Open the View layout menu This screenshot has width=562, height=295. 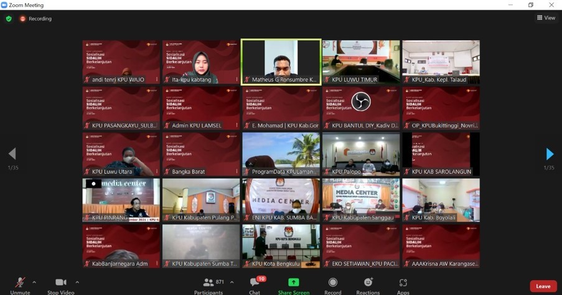546,18
